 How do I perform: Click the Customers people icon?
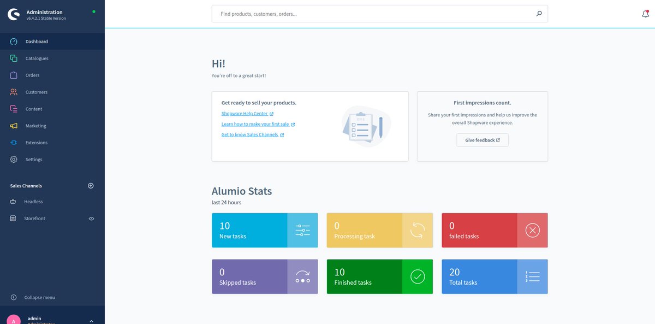pyautogui.click(x=14, y=92)
